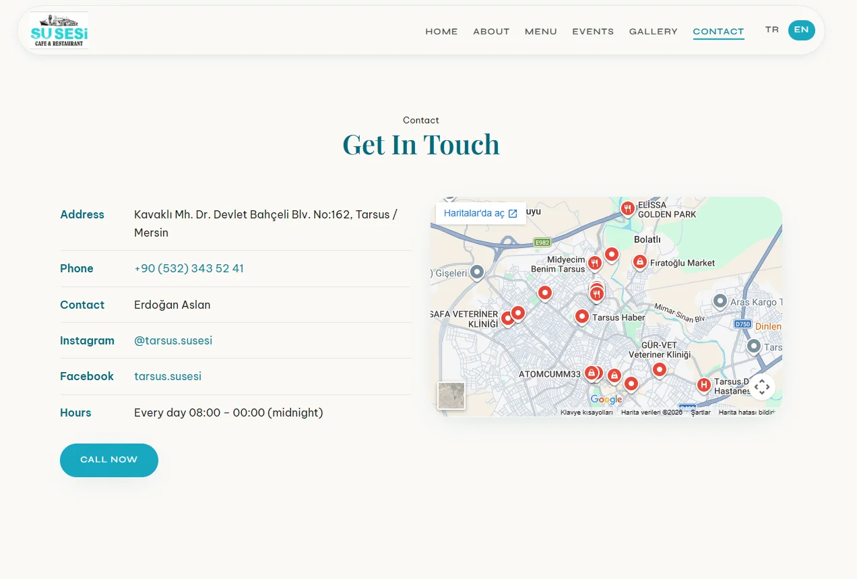Select the Fıratoğlu Market shopping pin
This screenshot has width=857, height=579.
click(639, 262)
